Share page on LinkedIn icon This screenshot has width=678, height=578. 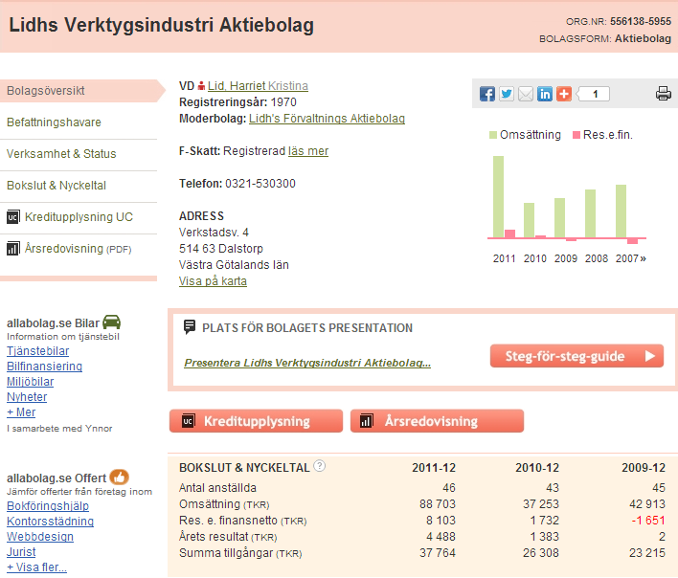(545, 94)
